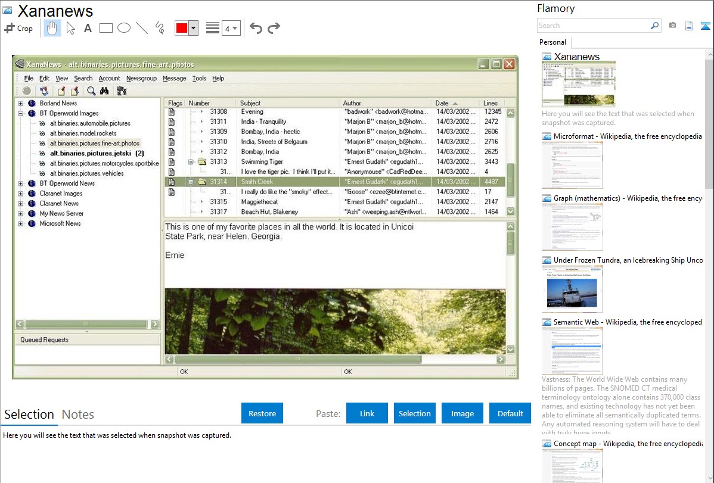The height and width of the screenshot is (483, 714).
Task: Select the text annotation tool
Action: 88,28
